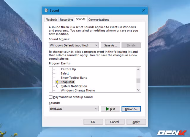Apply the sound settings
This screenshot has width=190, height=137.
[x=136, y=122]
